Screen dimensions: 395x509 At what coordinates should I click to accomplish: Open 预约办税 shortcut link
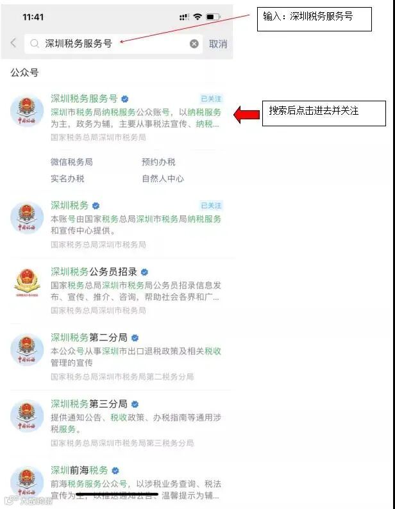coord(158,162)
